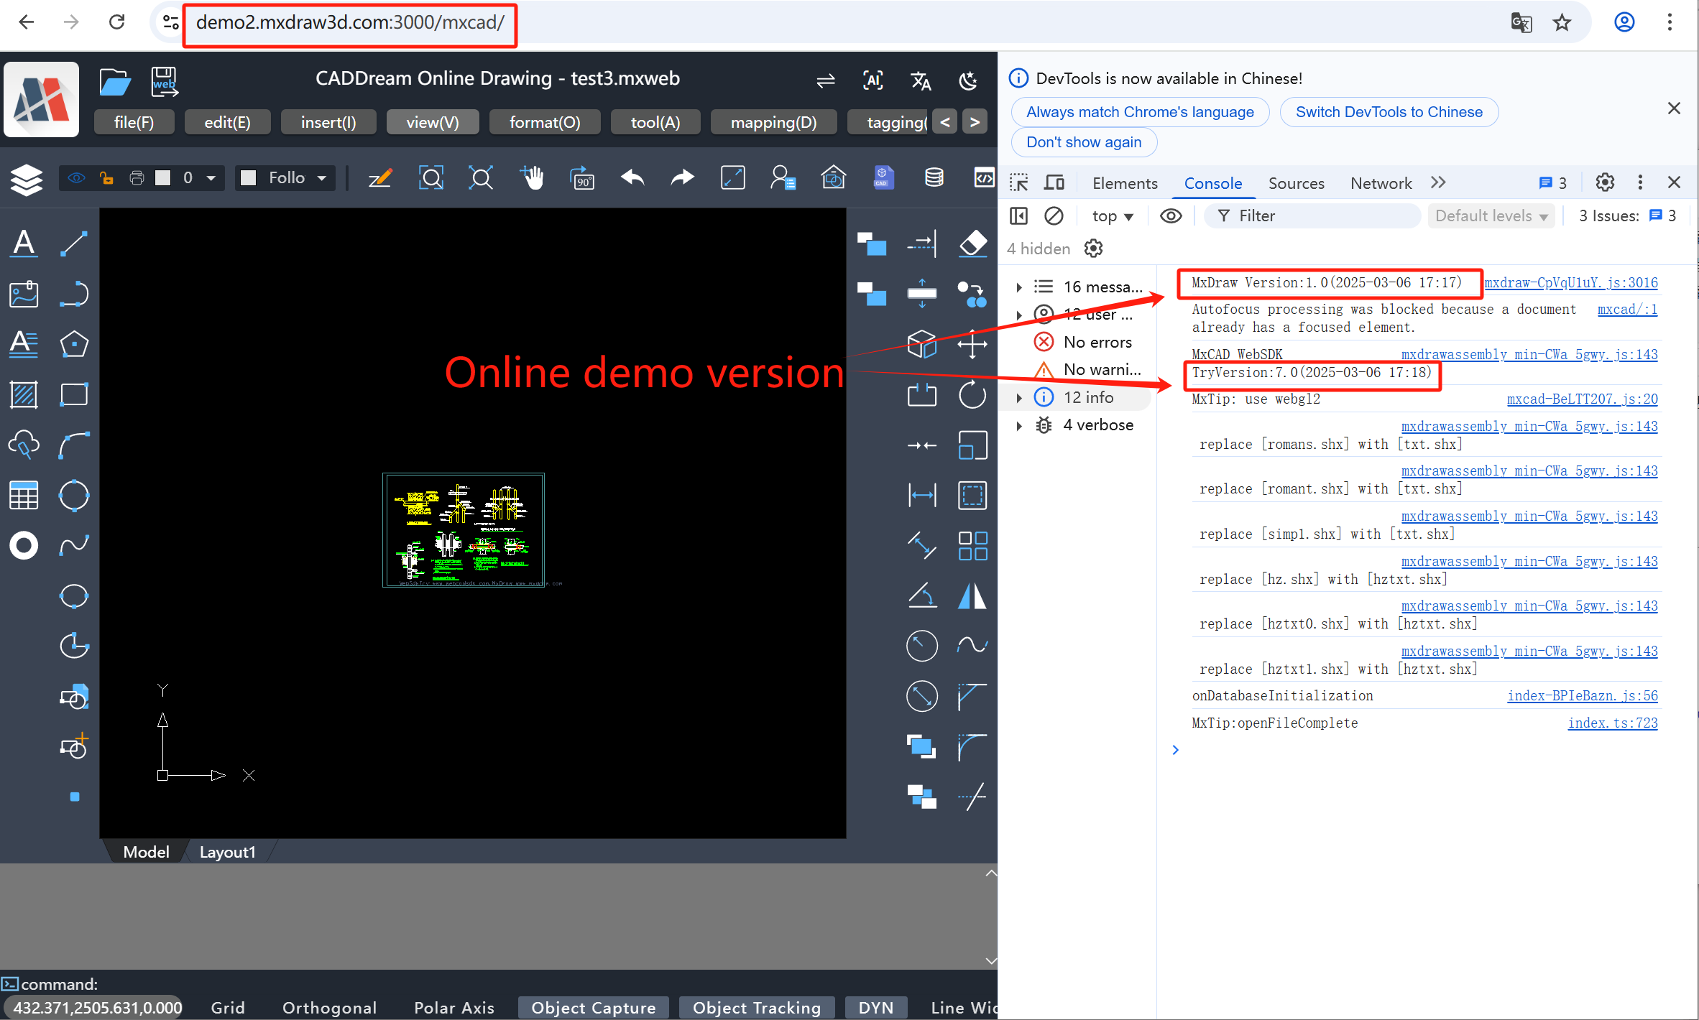The image size is (1699, 1020).
Task: Select the single-line Text tool
Action: pos(24,244)
